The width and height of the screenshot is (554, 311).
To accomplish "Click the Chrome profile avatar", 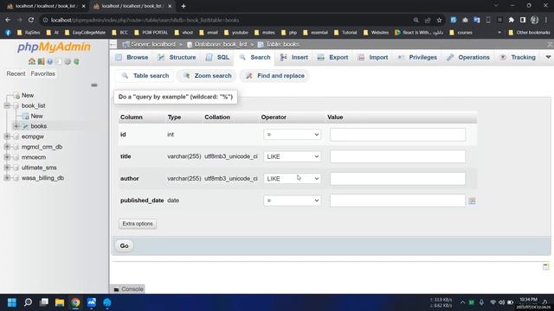I will click(534, 20).
